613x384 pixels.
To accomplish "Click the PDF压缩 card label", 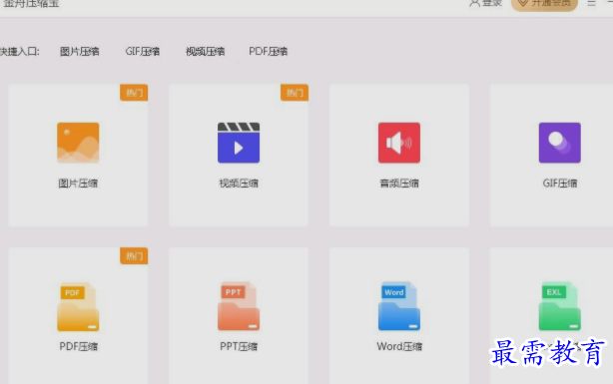I will (78, 346).
